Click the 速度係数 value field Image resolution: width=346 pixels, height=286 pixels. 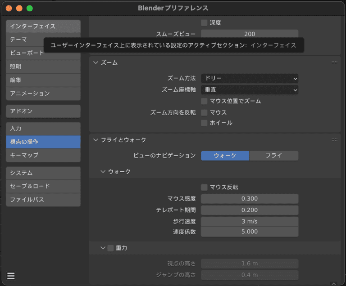(x=250, y=232)
